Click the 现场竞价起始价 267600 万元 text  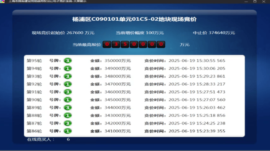pos(63,33)
